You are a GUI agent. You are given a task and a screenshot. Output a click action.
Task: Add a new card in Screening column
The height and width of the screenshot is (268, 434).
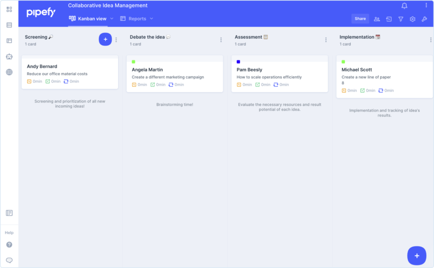point(105,39)
